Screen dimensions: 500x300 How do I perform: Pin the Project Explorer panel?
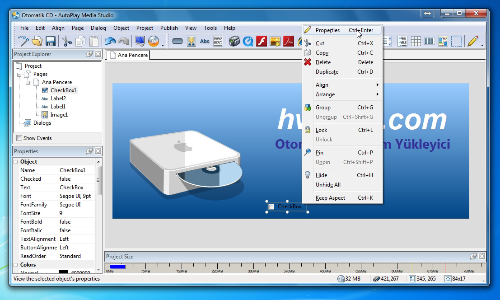click(x=89, y=54)
